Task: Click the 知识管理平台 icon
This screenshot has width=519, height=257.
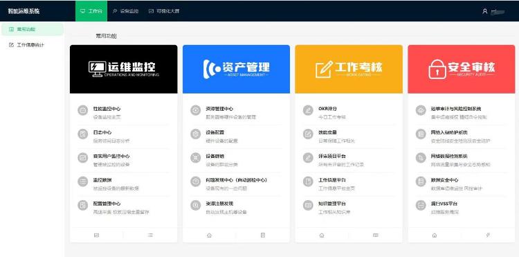Action: pos(308,205)
